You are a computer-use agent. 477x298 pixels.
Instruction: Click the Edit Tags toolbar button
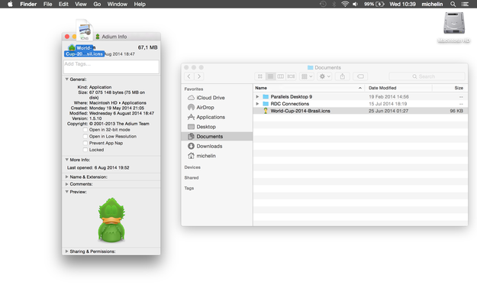(360, 76)
